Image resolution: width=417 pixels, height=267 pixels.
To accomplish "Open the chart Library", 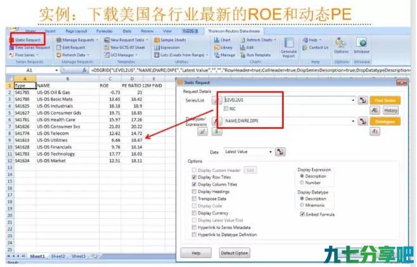I will (x=223, y=47).
